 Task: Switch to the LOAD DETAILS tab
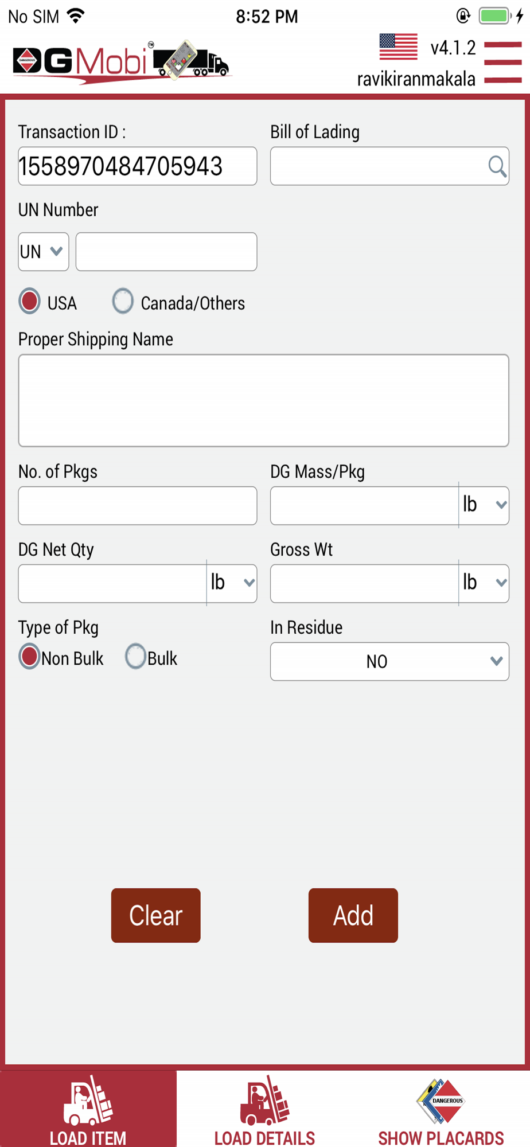[264, 1109]
